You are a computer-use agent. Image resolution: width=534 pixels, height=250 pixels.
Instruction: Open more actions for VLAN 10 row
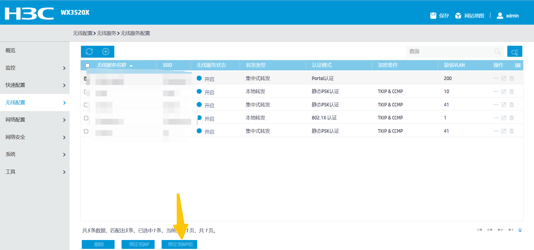coord(496,91)
